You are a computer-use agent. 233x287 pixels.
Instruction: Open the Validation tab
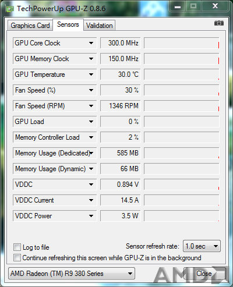[x=100, y=26]
